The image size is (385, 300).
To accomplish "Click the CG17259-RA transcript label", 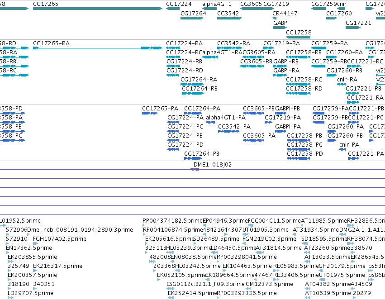I will [329, 43].
